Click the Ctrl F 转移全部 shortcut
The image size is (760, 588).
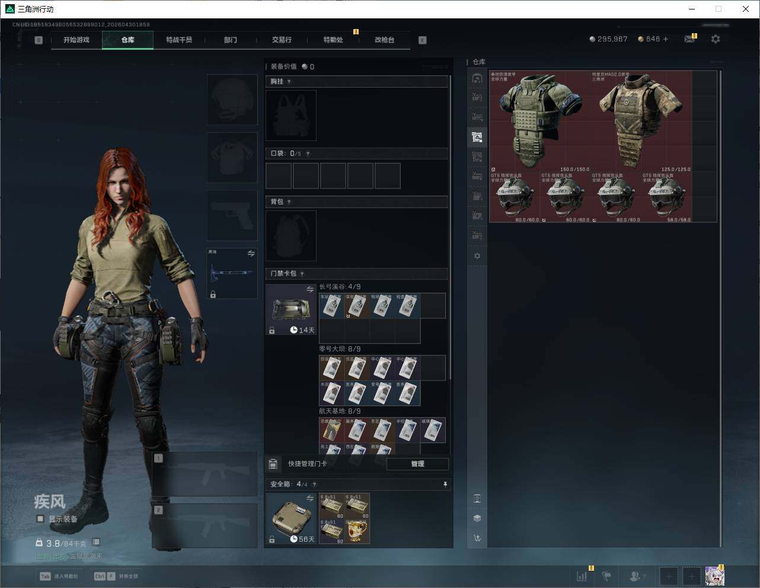coord(116,576)
